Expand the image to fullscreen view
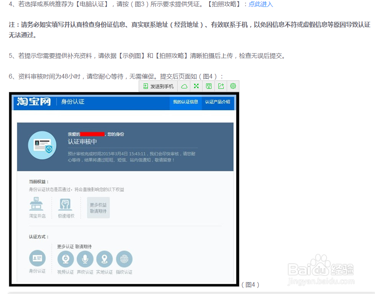The width and height of the screenshot is (375, 294). (x=196, y=86)
